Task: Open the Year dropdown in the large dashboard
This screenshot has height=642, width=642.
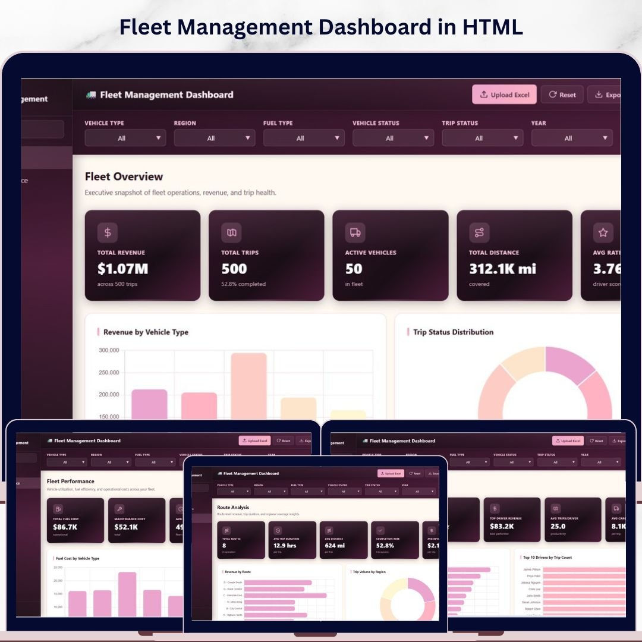Action: tap(571, 138)
